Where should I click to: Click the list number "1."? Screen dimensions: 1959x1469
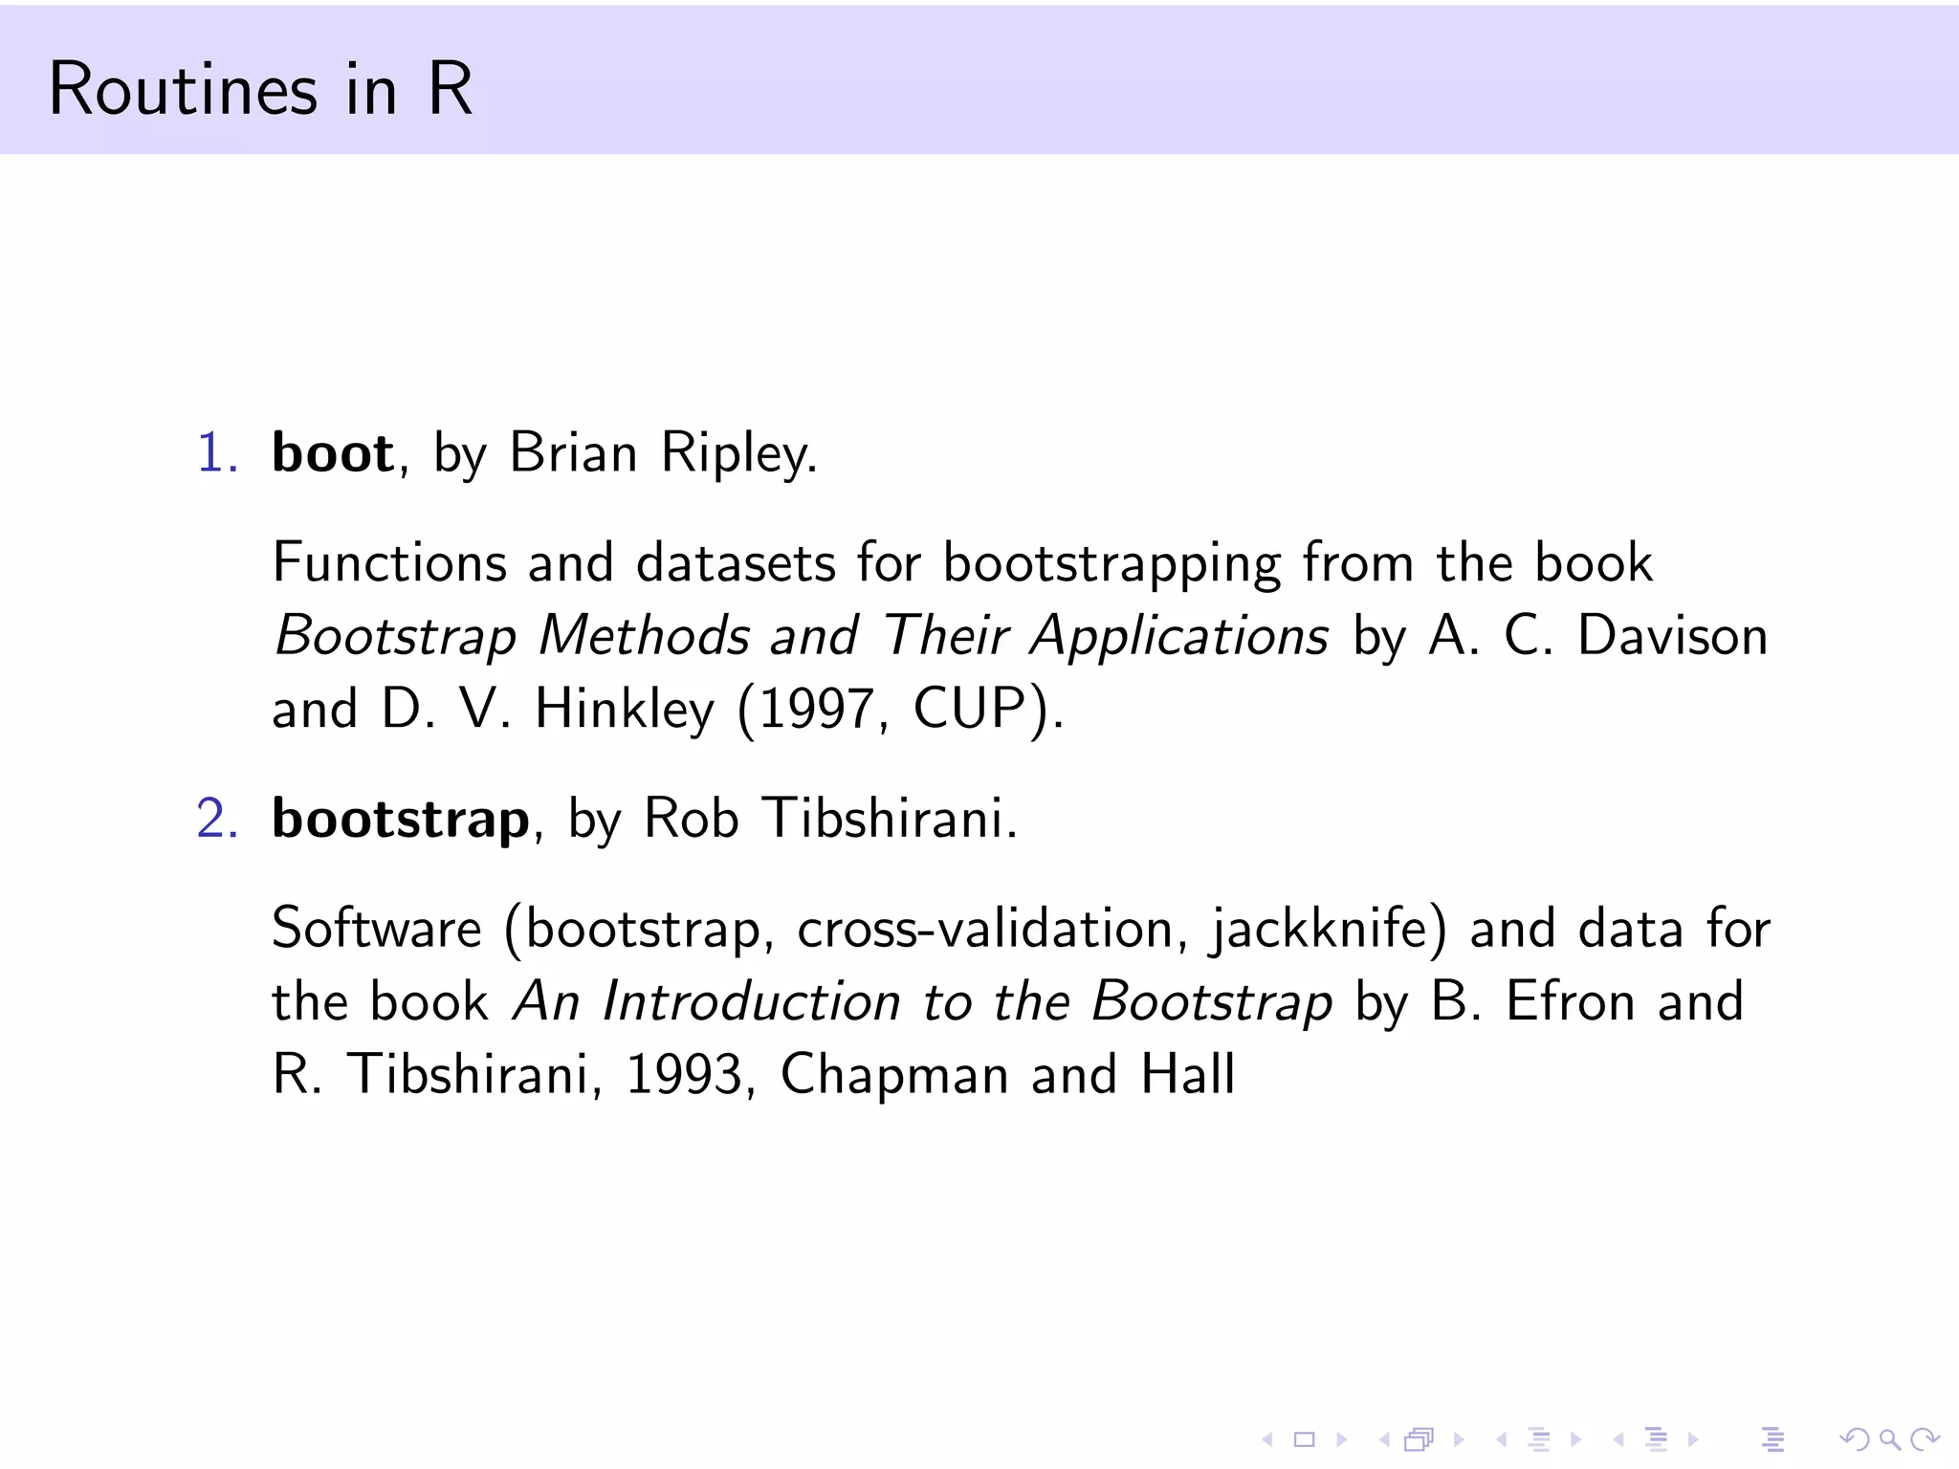click(x=218, y=452)
